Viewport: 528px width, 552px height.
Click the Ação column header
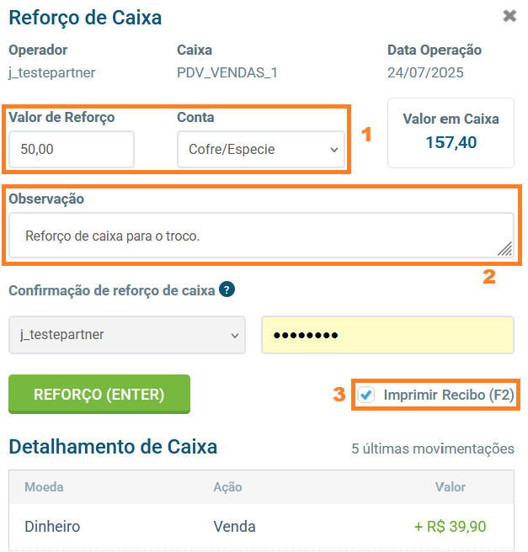pyautogui.click(x=227, y=486)
